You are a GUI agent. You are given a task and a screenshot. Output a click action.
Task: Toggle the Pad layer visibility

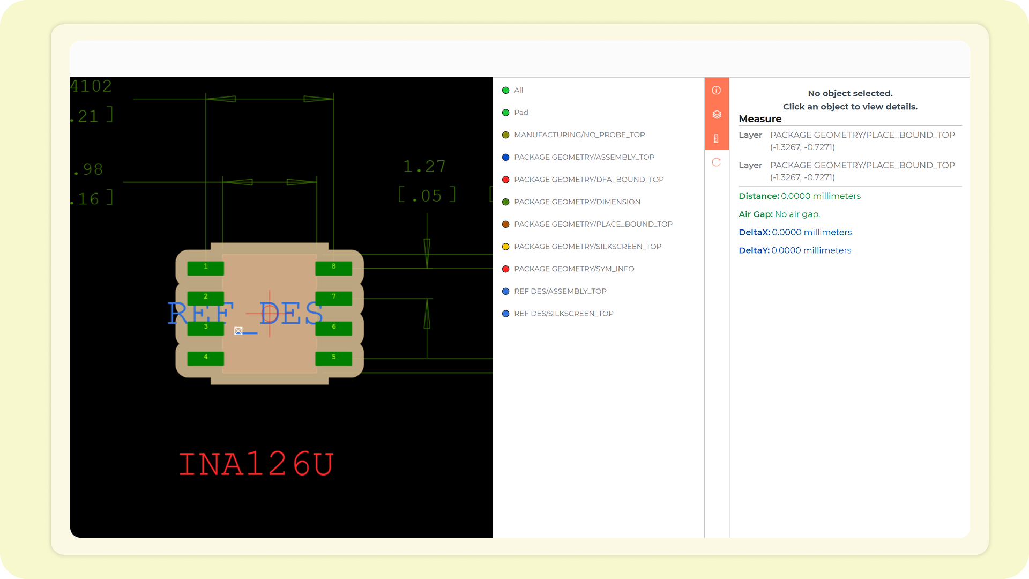tap(515, 113)
